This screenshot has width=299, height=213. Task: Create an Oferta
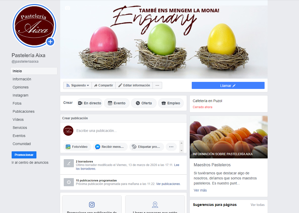[x=144, y=103]
